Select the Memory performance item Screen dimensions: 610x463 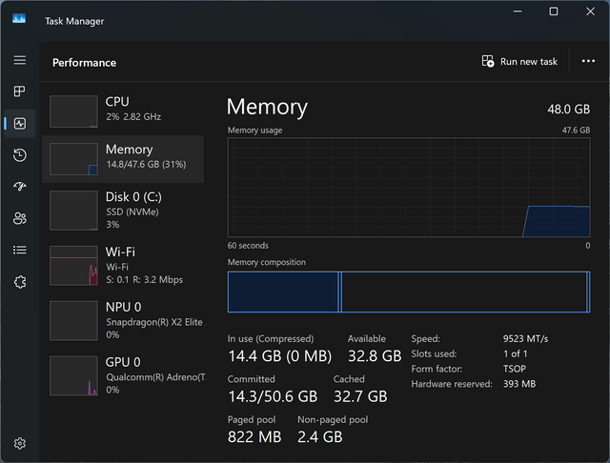[123, 159]
